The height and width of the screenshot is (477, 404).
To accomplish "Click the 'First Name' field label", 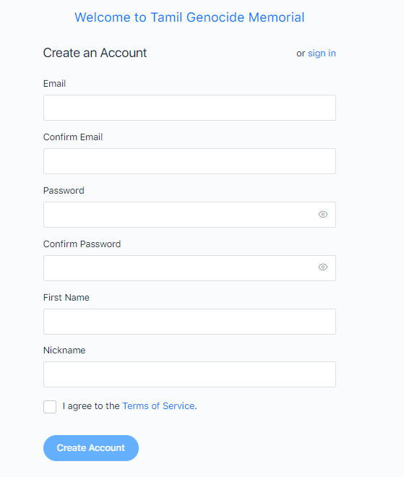I will 66,298.
